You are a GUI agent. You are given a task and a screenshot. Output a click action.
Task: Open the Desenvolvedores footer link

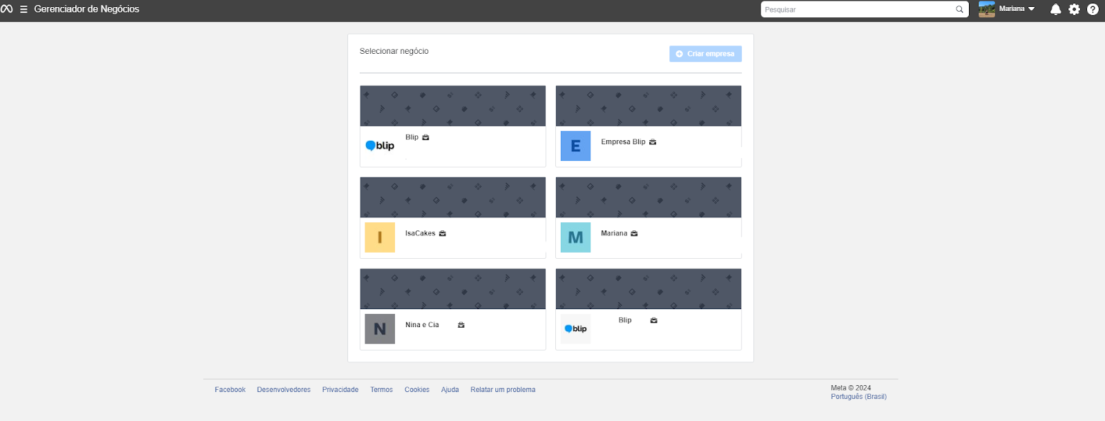(284, 390)
